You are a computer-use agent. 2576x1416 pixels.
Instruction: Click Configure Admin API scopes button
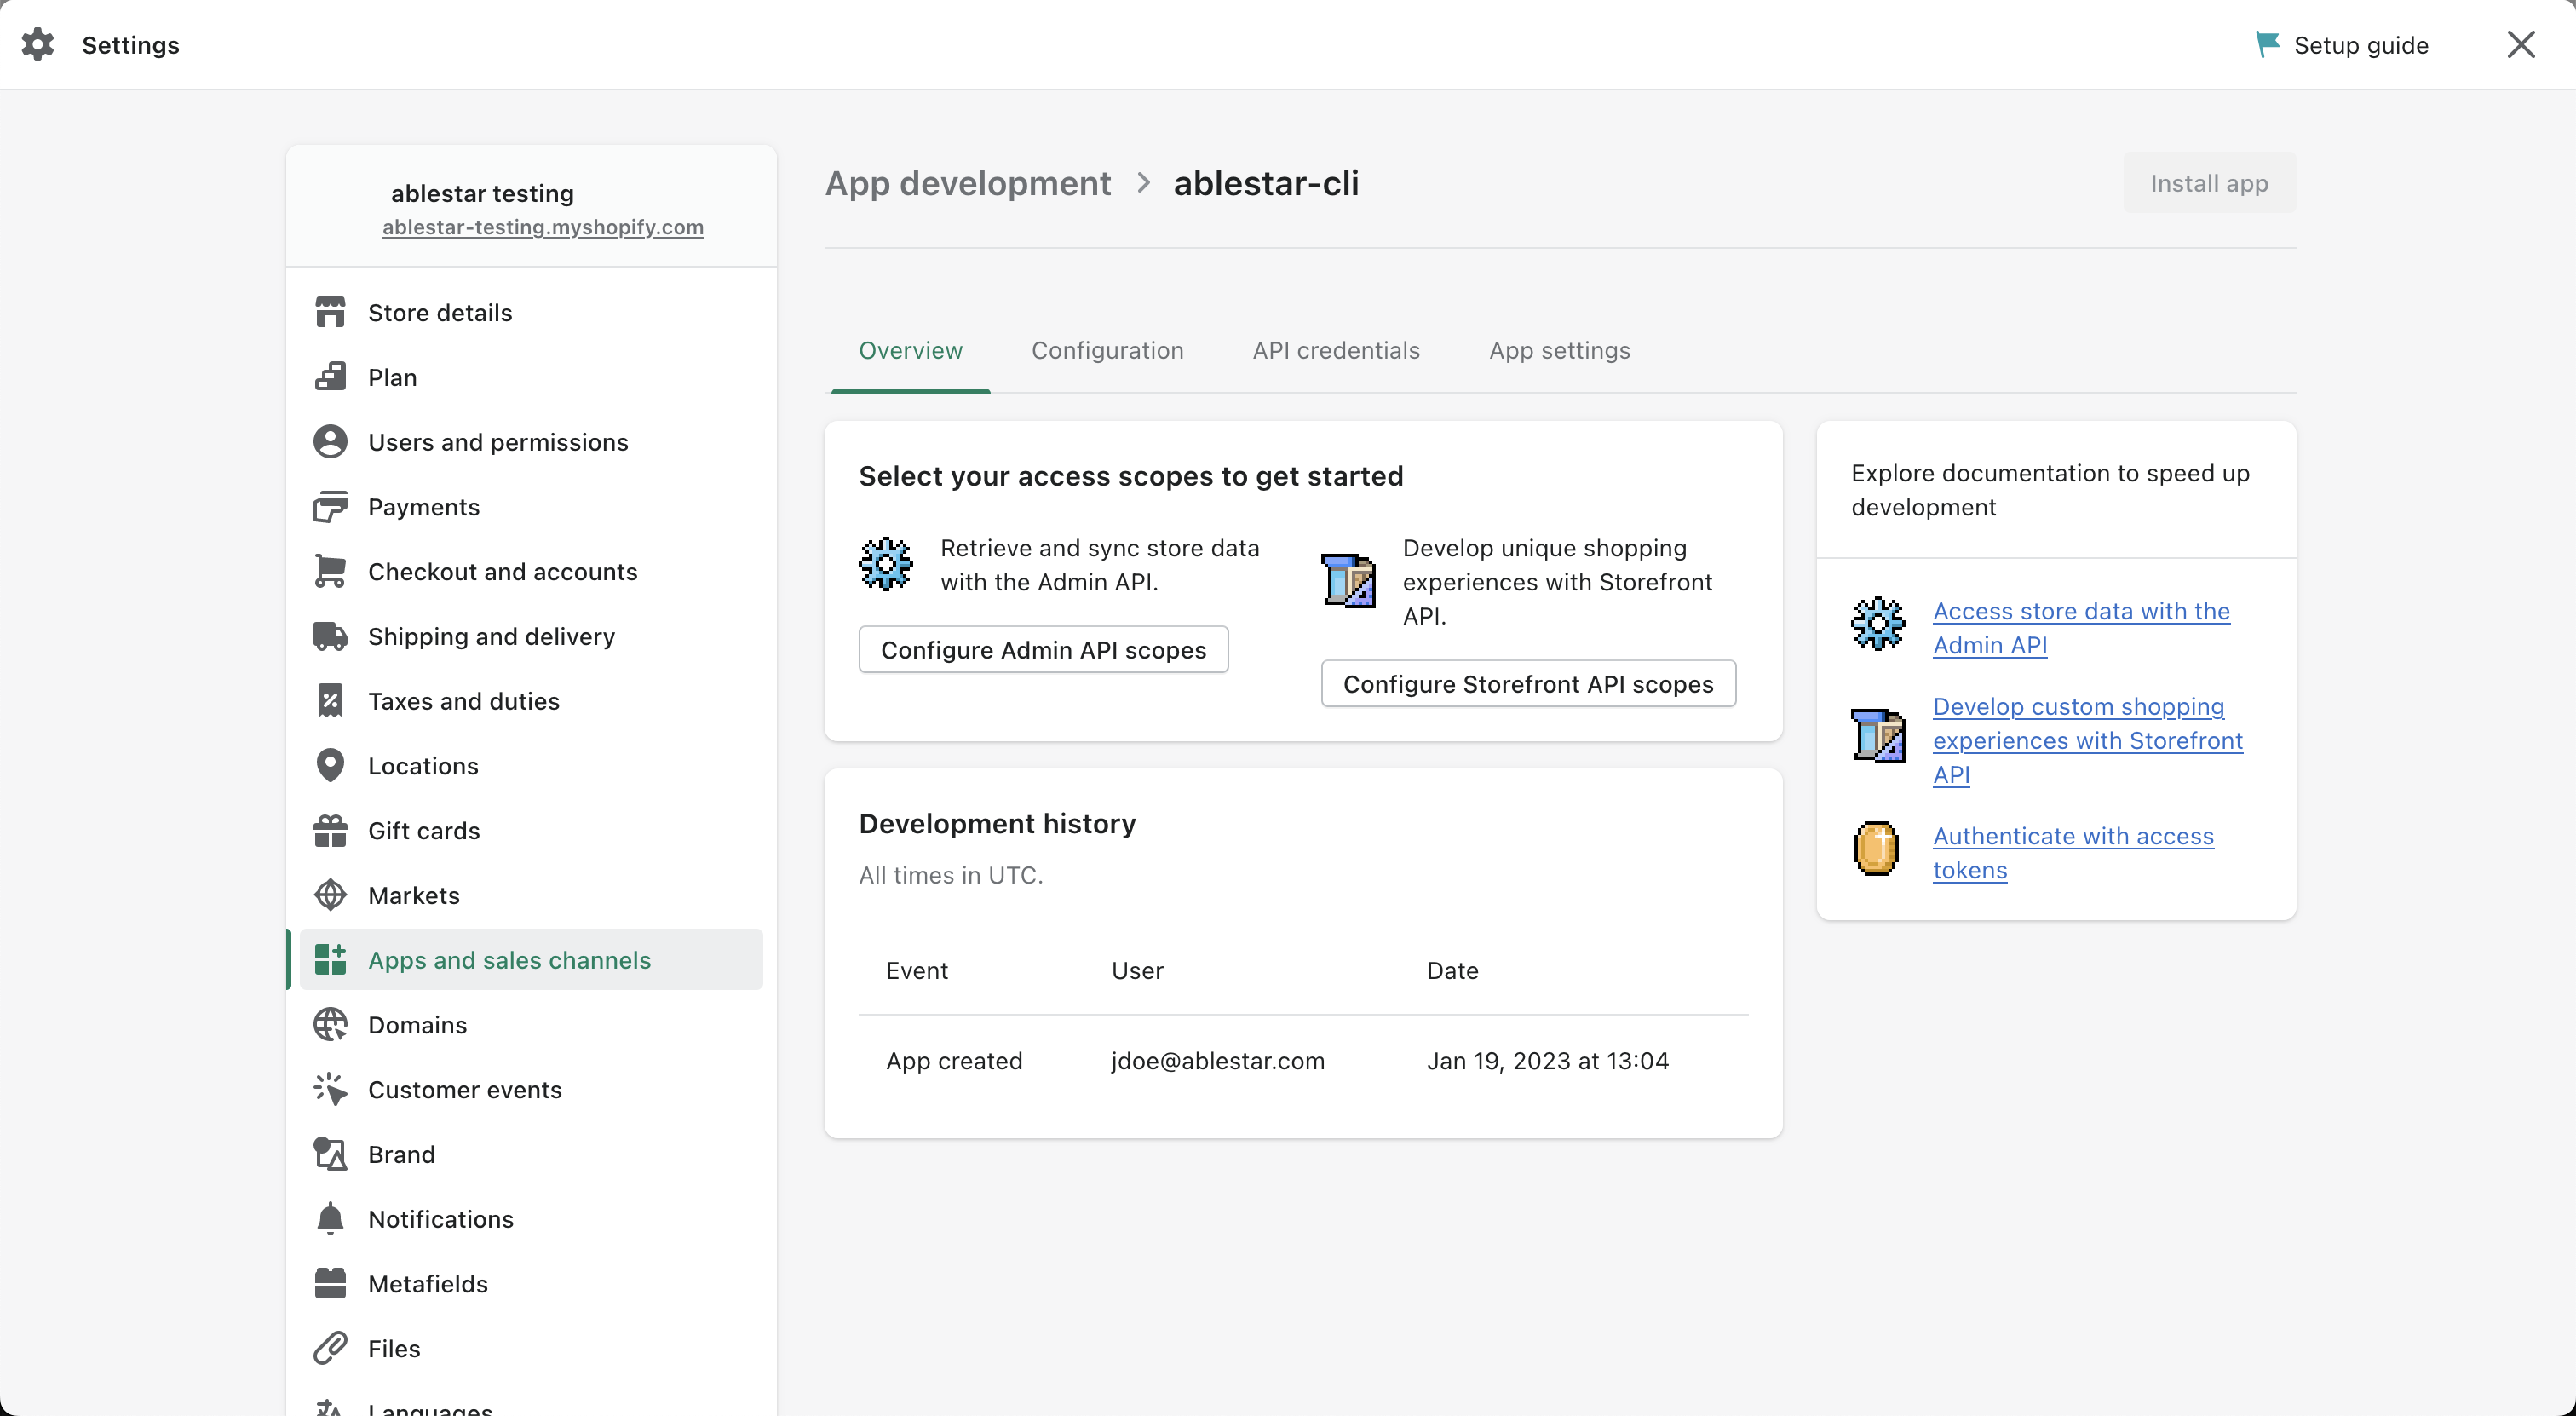[x=1044, y=648]
